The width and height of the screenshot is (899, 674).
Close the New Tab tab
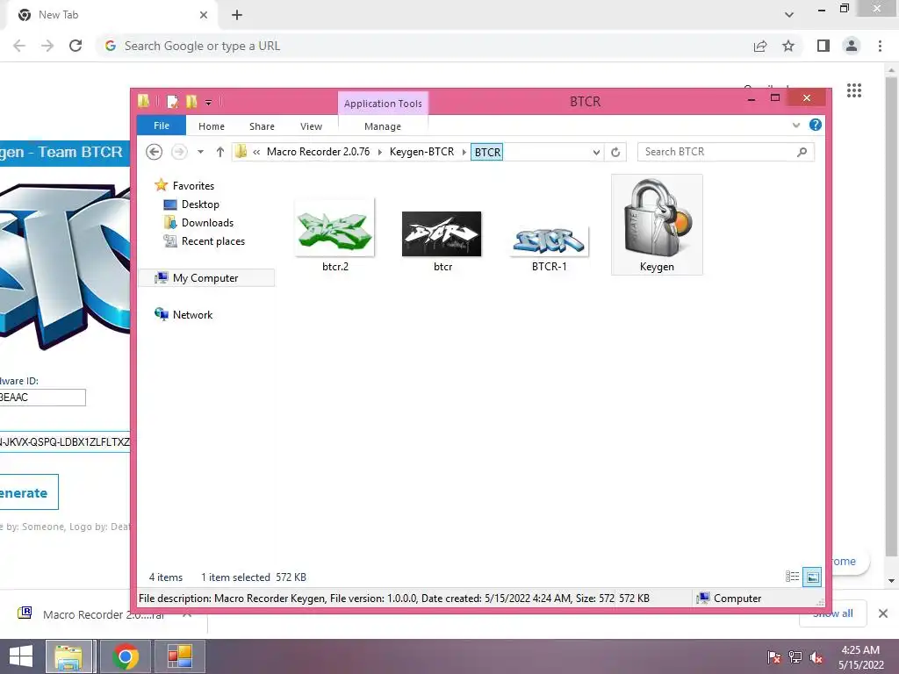pos(203,15)
